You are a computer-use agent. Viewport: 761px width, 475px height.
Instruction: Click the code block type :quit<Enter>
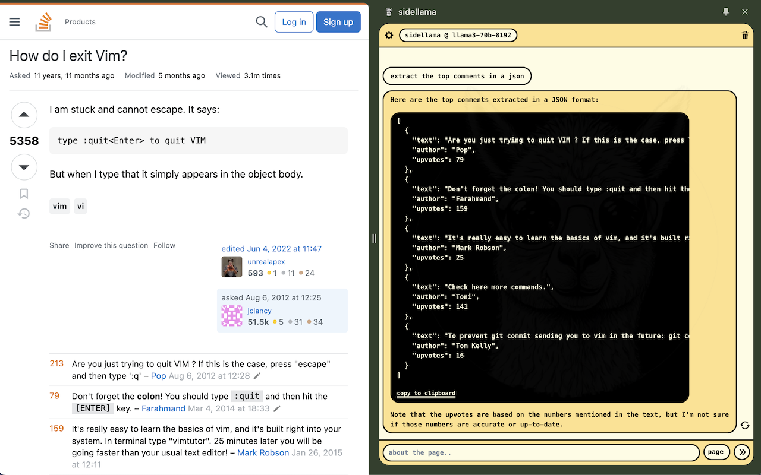point(199,141)
